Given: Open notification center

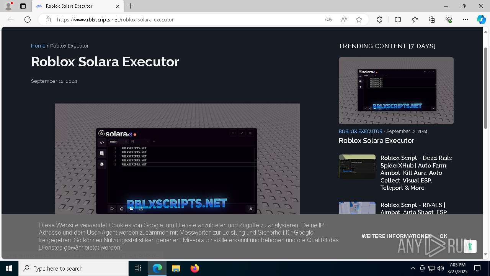Looking at the screenshot, I should [x=477, y=268].
